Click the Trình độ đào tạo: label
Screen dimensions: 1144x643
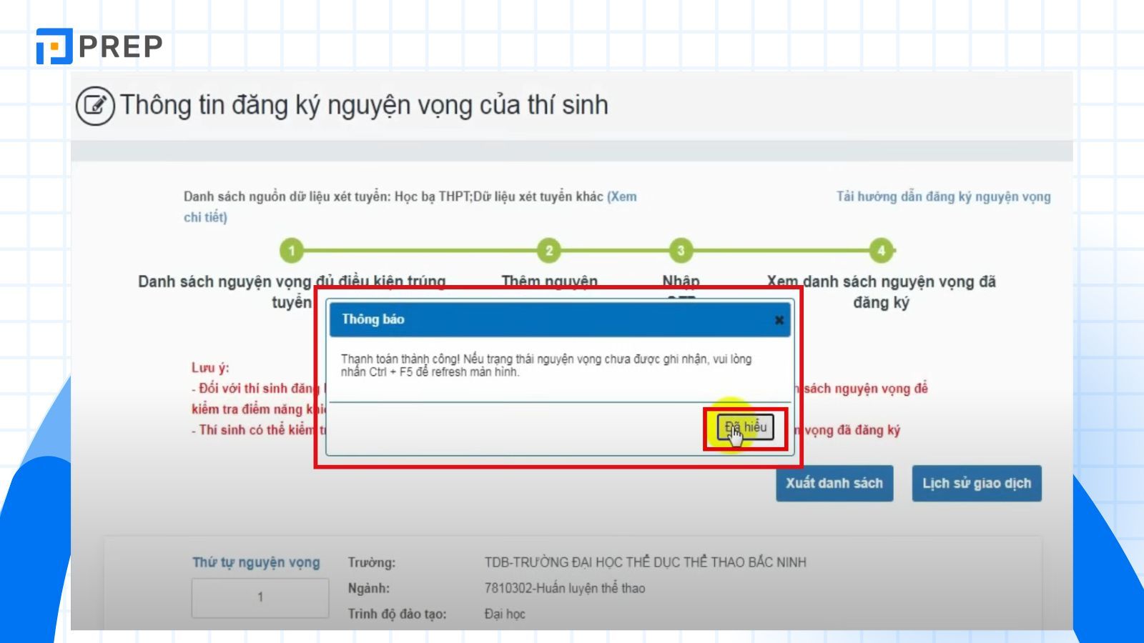[397, 614]
